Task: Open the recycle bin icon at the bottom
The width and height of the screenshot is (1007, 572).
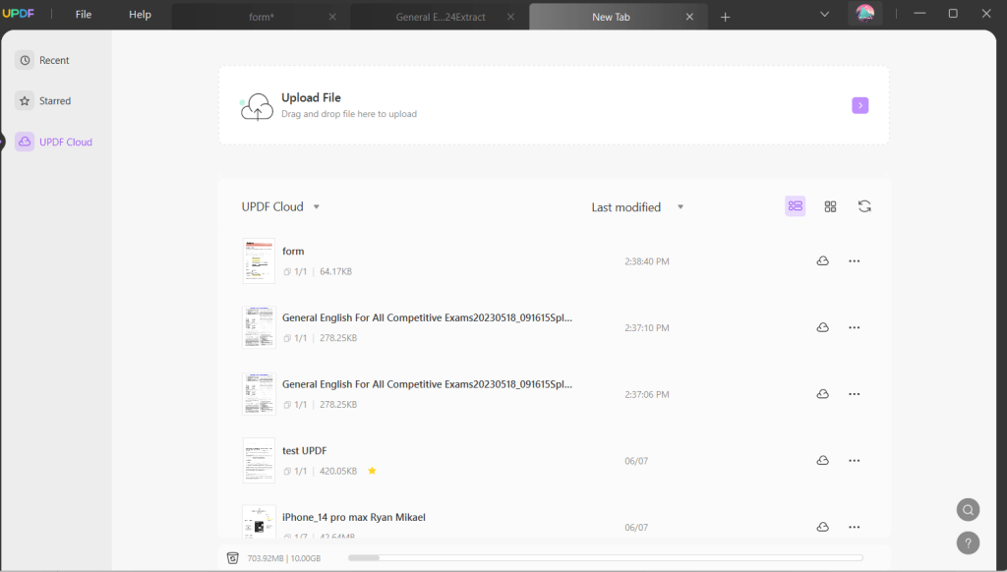Action: tap(232, 558)
